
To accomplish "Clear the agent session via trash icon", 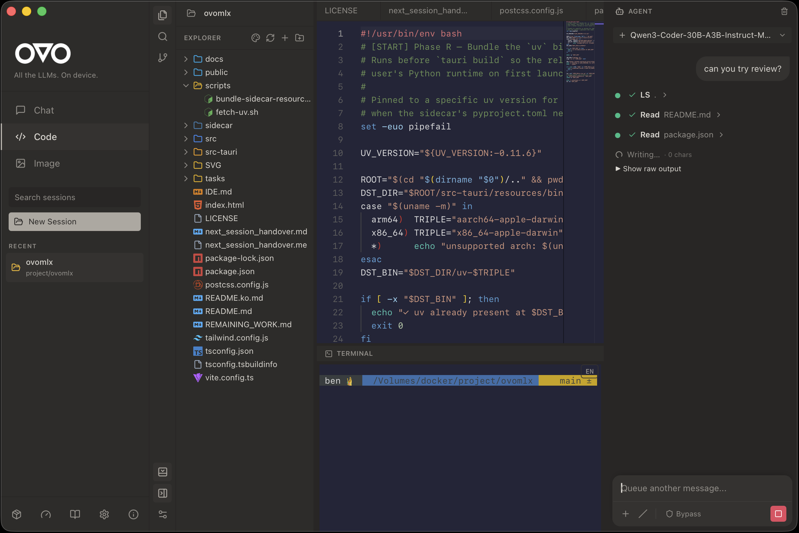I will [x=784, y=11].
